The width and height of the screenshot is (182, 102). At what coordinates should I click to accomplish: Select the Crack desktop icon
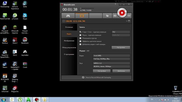tap(25, 65)
